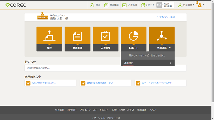
Task: Click the text 連携しているサービスはありません。
Action: tap(147, 56)
